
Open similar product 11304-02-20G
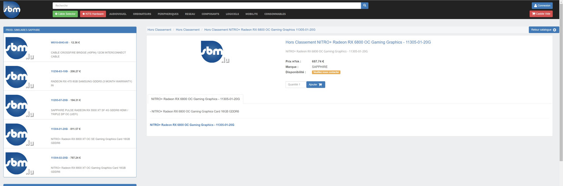(x=59, y=157)
